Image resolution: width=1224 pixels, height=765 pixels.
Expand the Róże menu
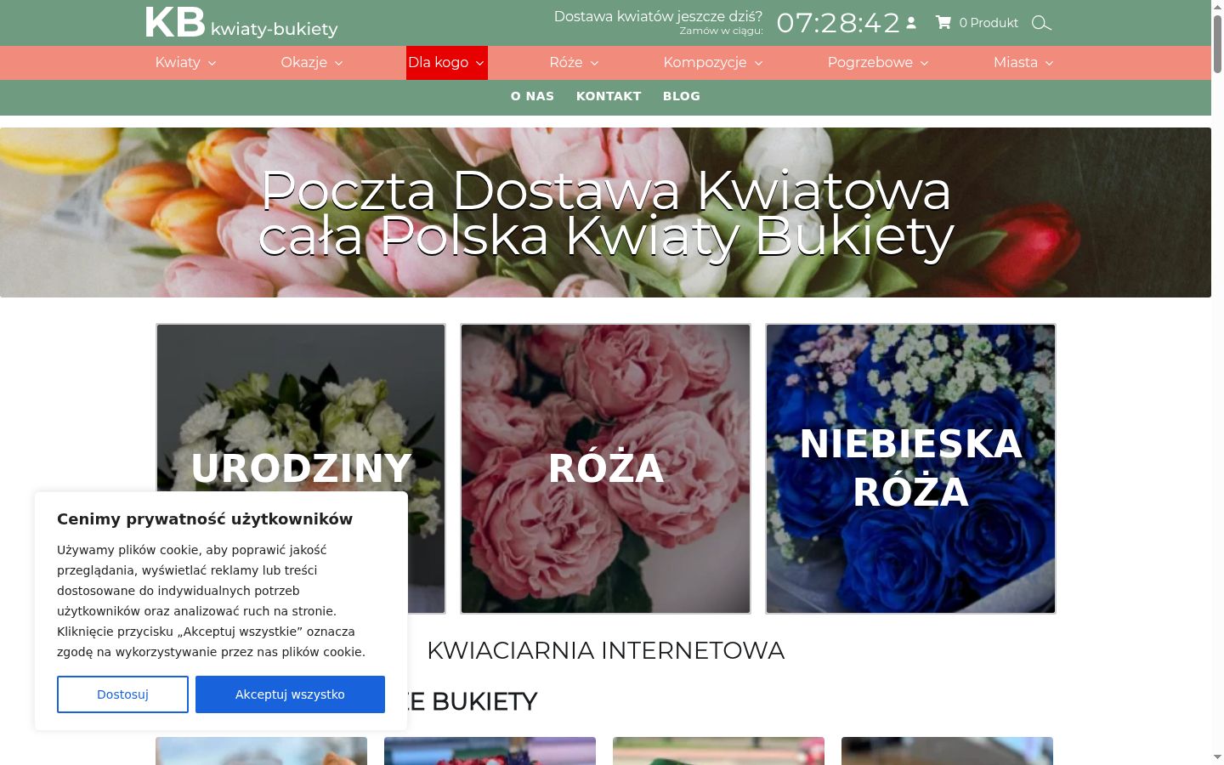click(x=575, y=63)
